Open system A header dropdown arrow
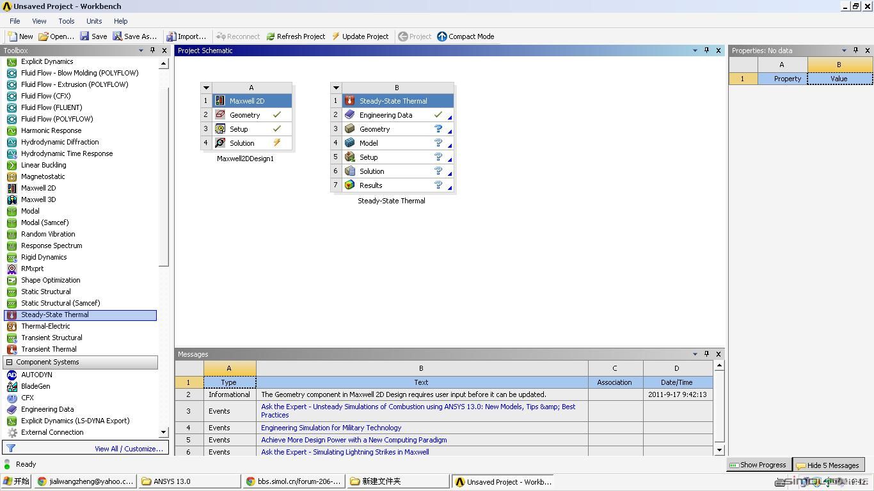This screenshot has width=874, height=491. coord(206,88)
